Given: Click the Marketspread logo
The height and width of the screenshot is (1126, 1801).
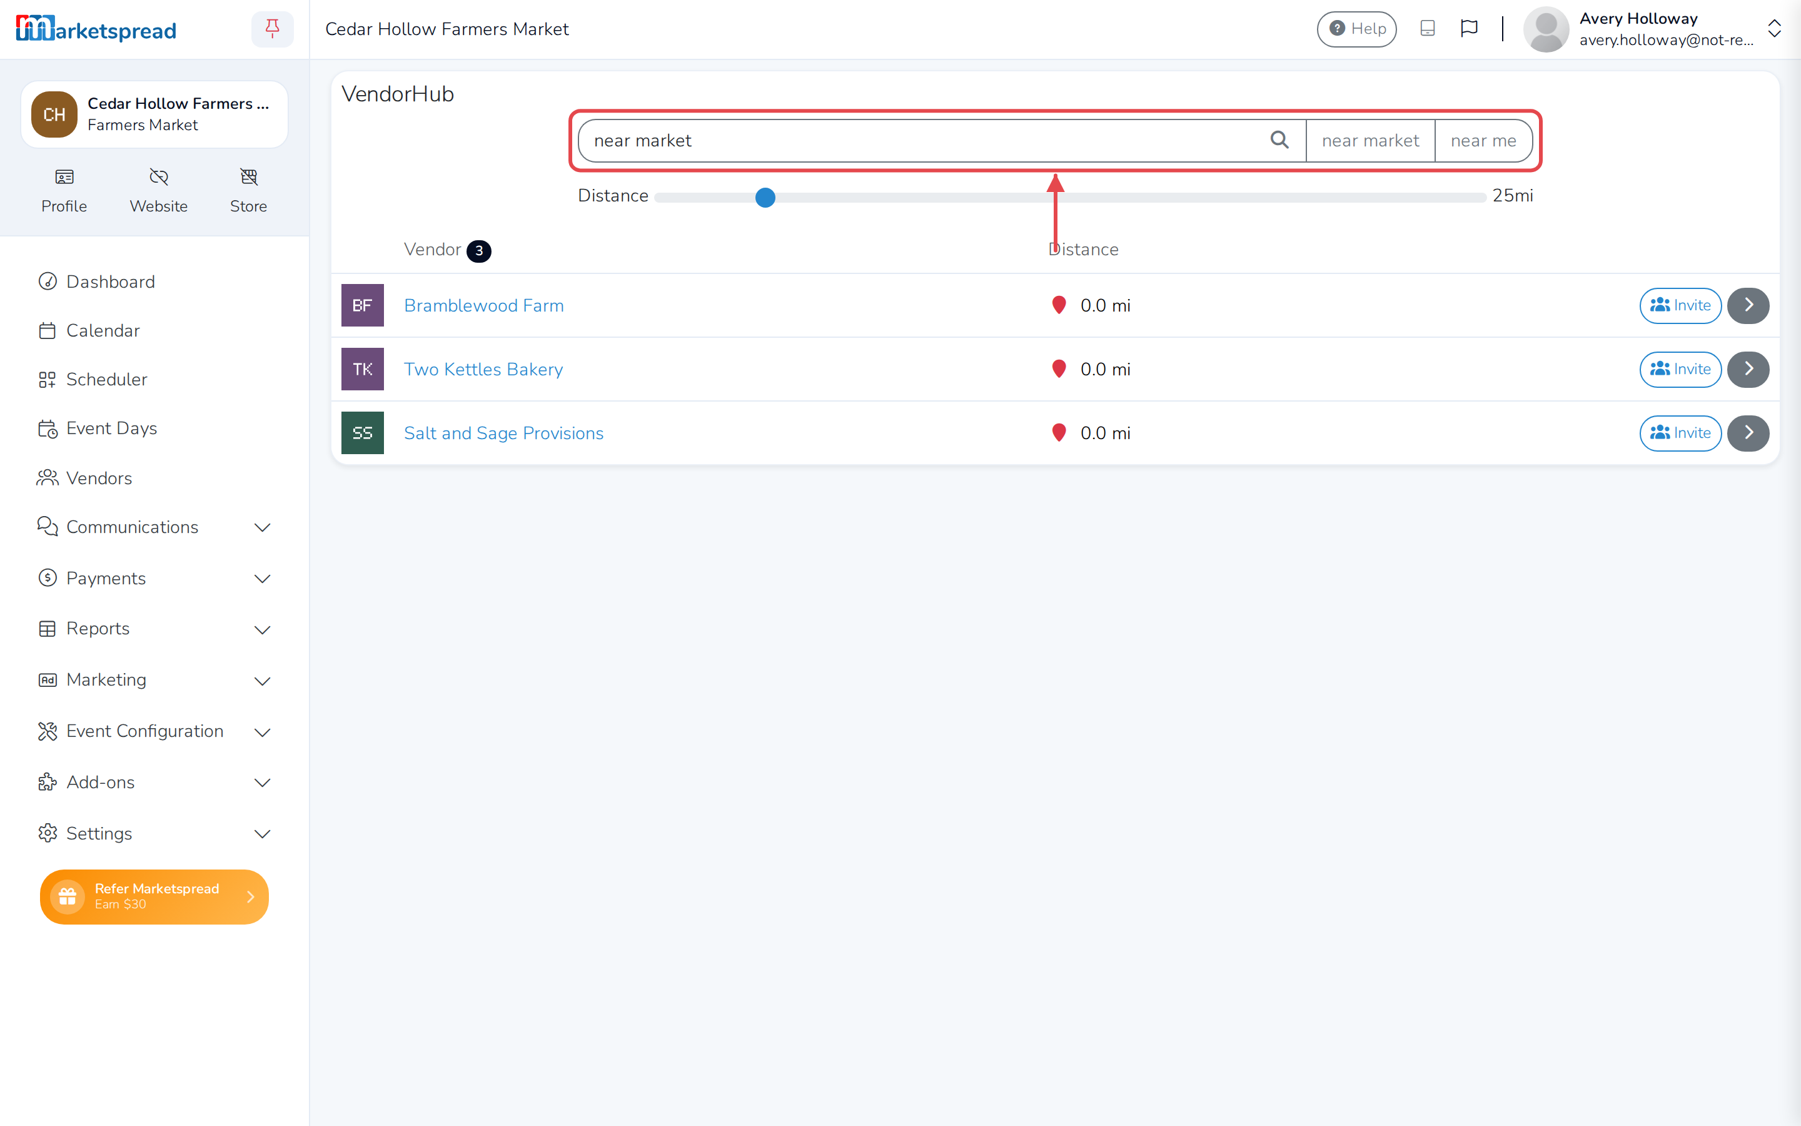Looking at the screenshot, I should pos(96,29).
